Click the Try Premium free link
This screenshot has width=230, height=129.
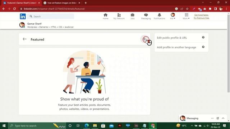(x=201, y=18)
